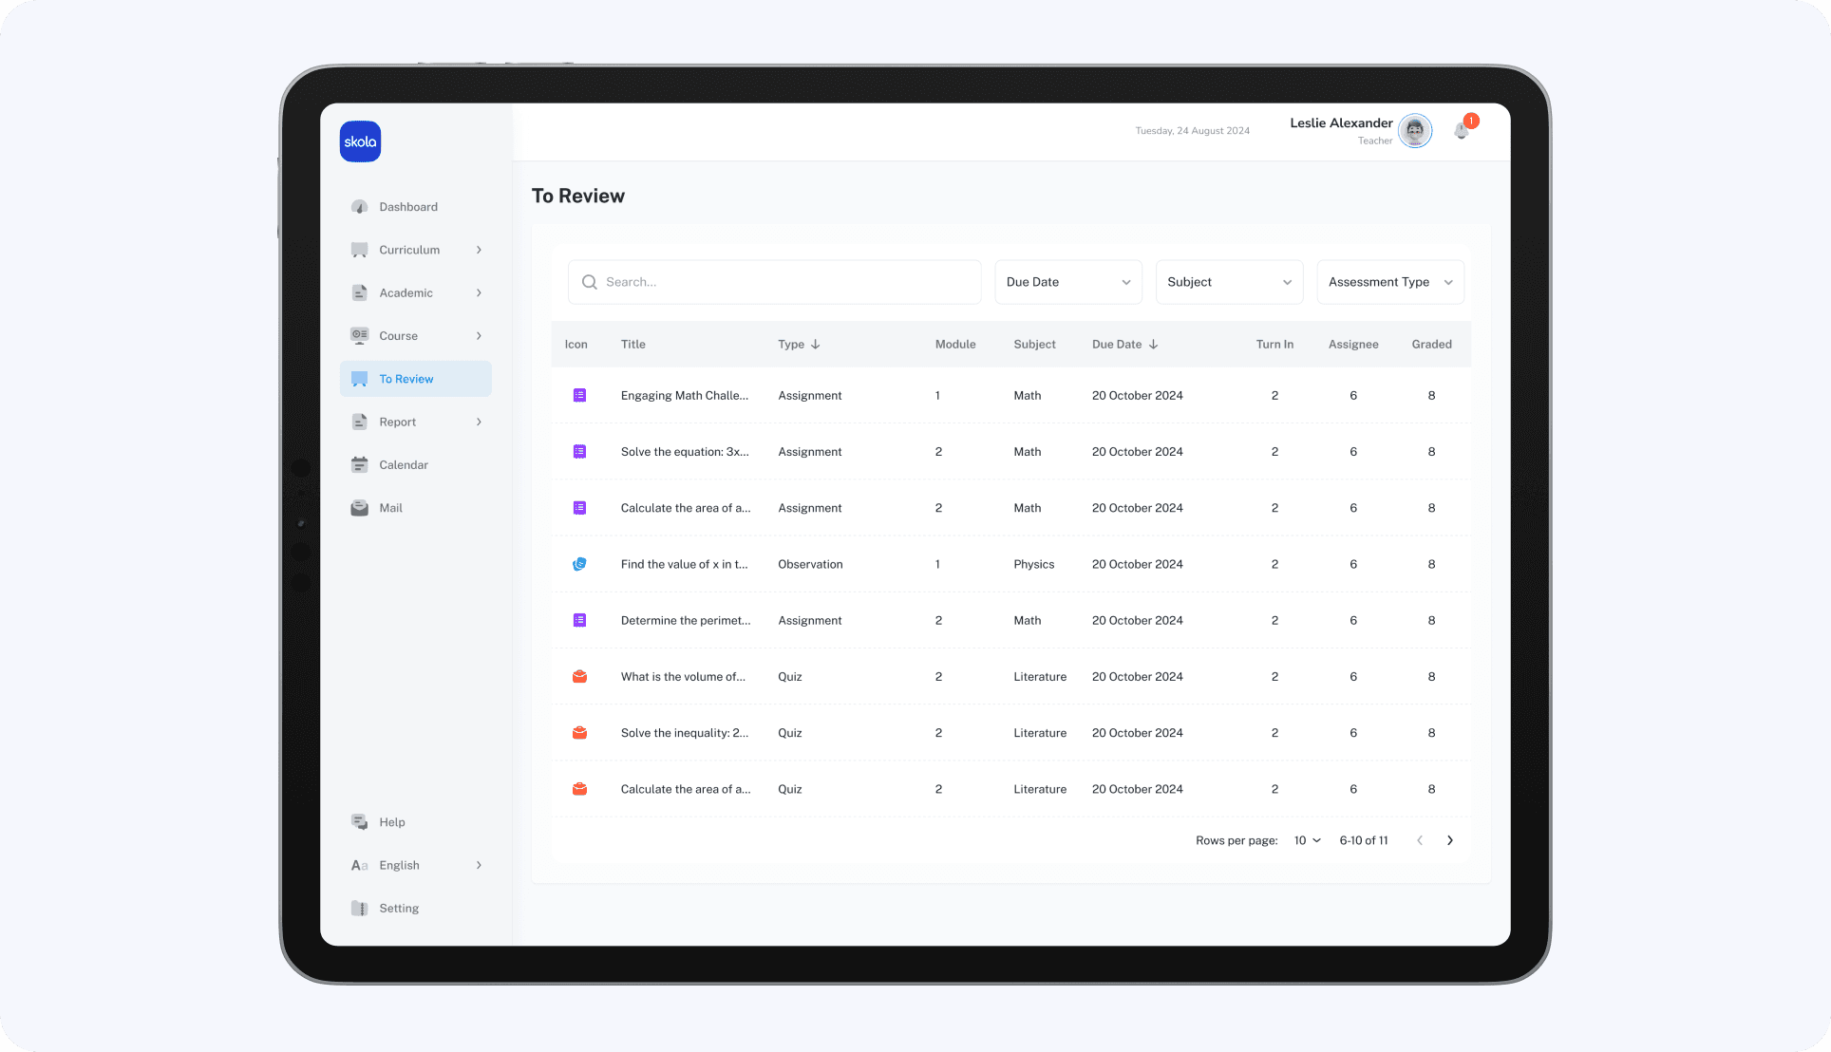This screenshot has width=1831, height=1052.
Task: Click the Help icon in sidebar
Action: pos(360,822)
